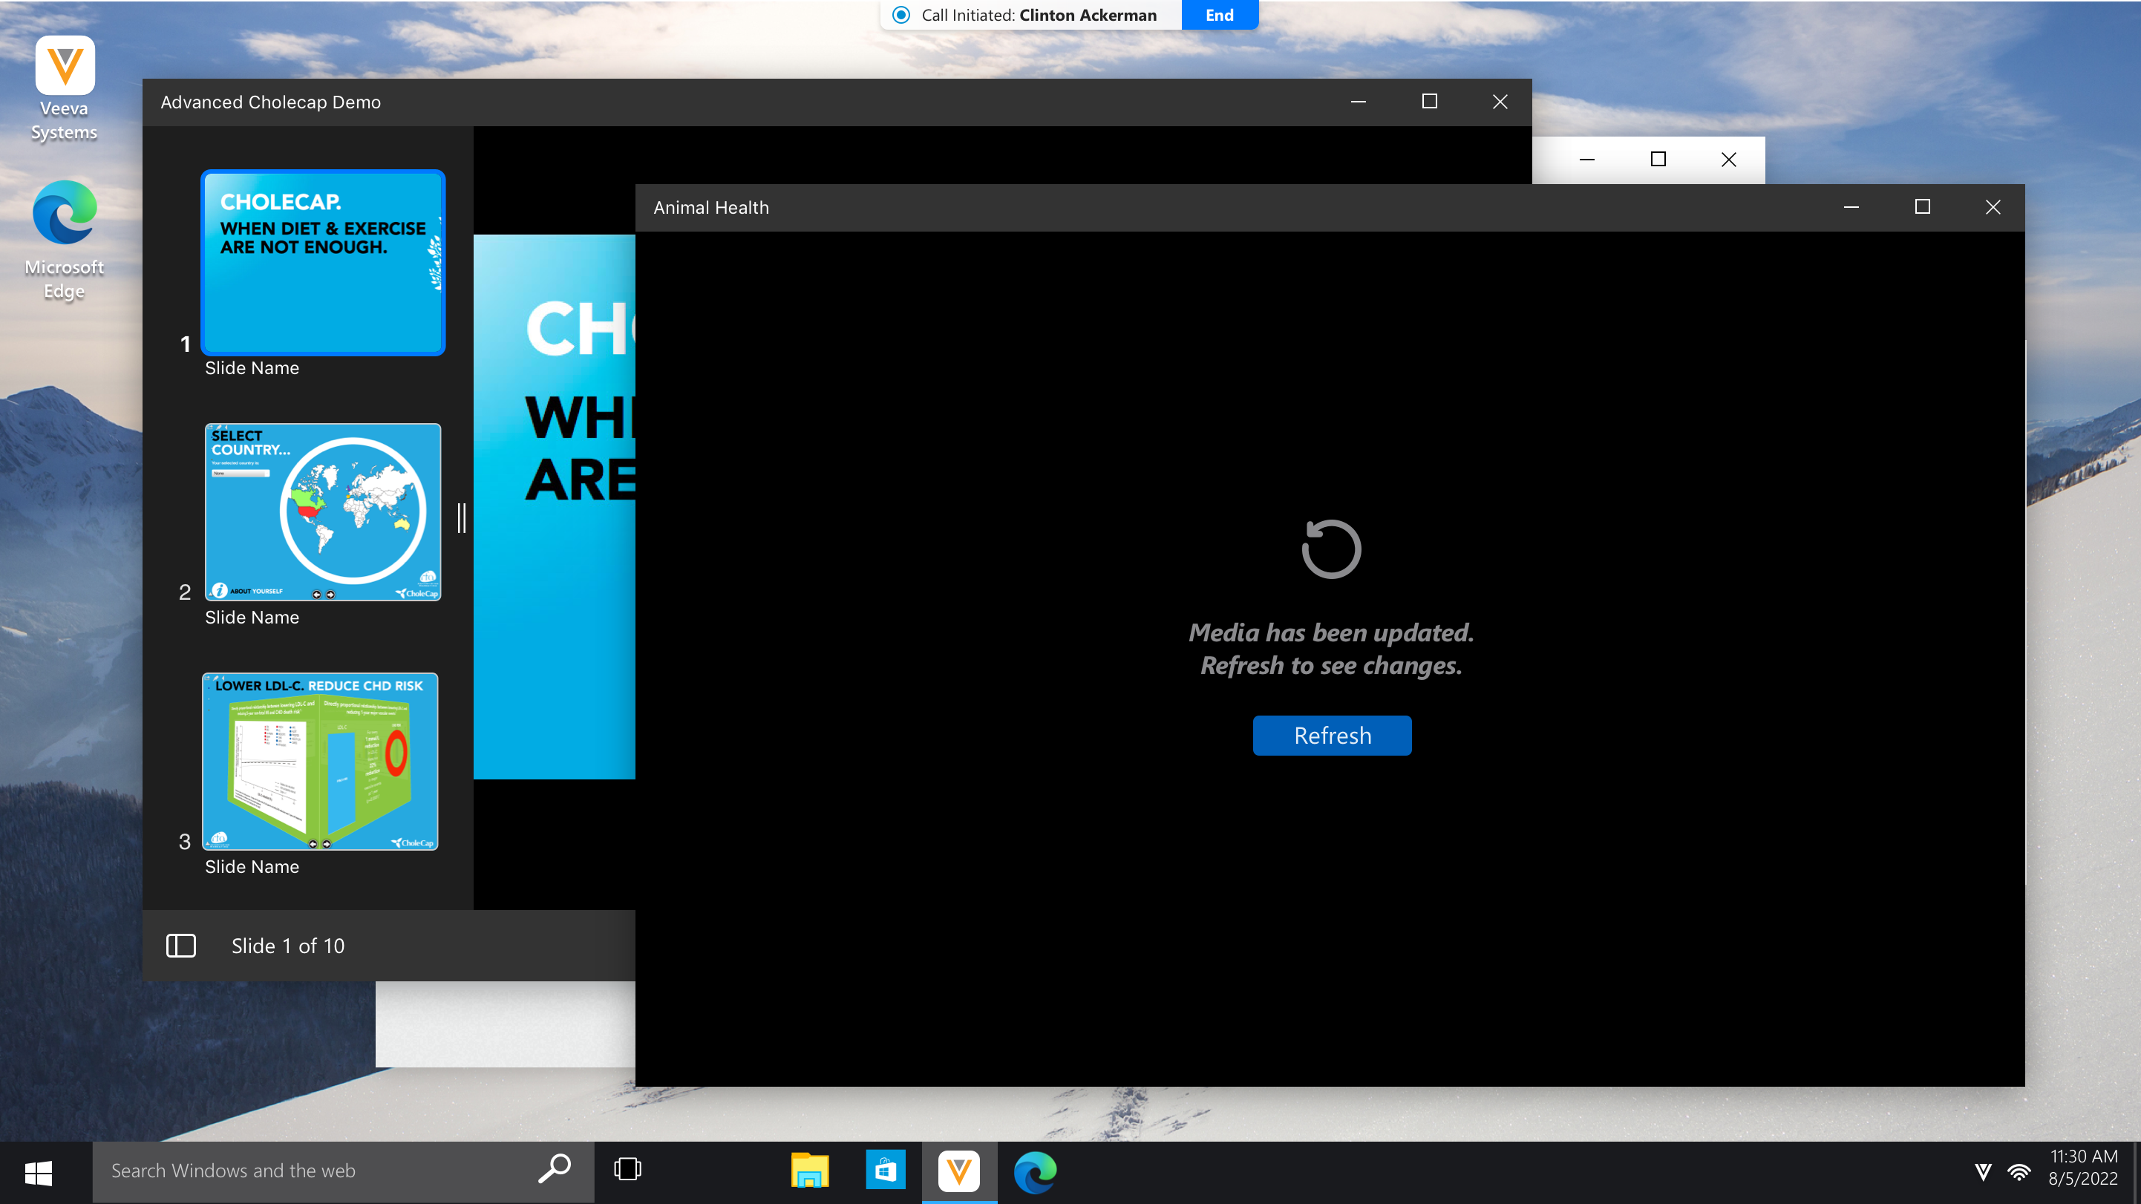Open File Explorer from taskbar
This screenshot has width=2141, height=1204.
pos(809,1171)
